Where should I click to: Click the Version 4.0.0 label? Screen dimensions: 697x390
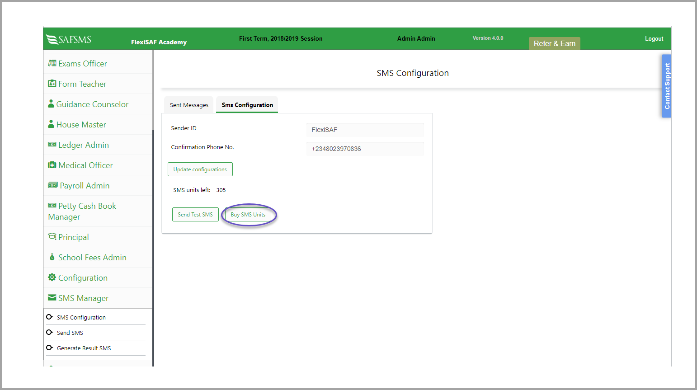pos(488,38)
